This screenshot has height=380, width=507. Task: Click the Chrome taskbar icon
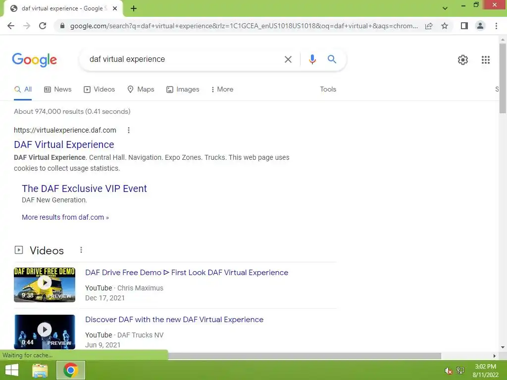pyautogui.click(x=71, y=370)
